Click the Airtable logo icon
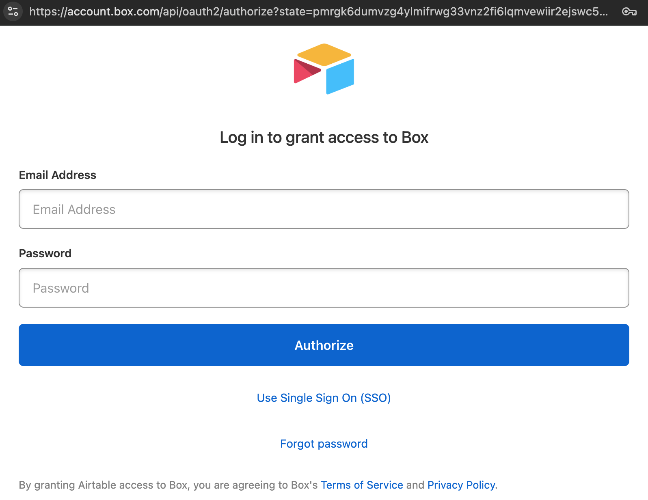This screenshot has width=648, height=500. tap(324, 69)
